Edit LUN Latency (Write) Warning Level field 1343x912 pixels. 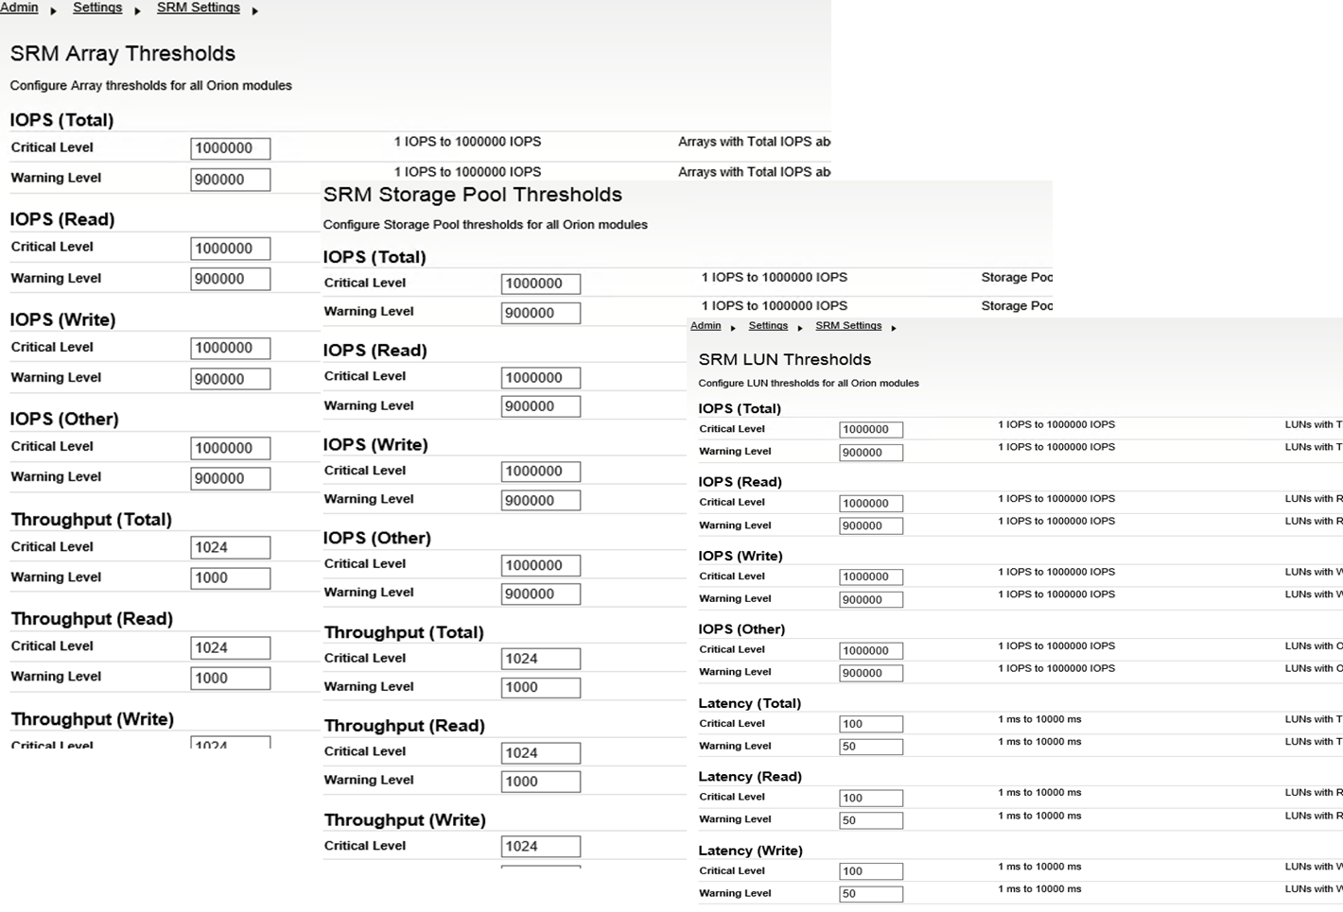(871, 894)
